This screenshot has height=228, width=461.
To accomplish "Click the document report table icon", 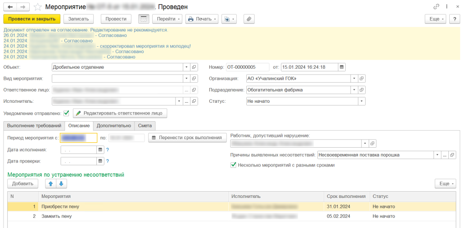I will [143, 19].
